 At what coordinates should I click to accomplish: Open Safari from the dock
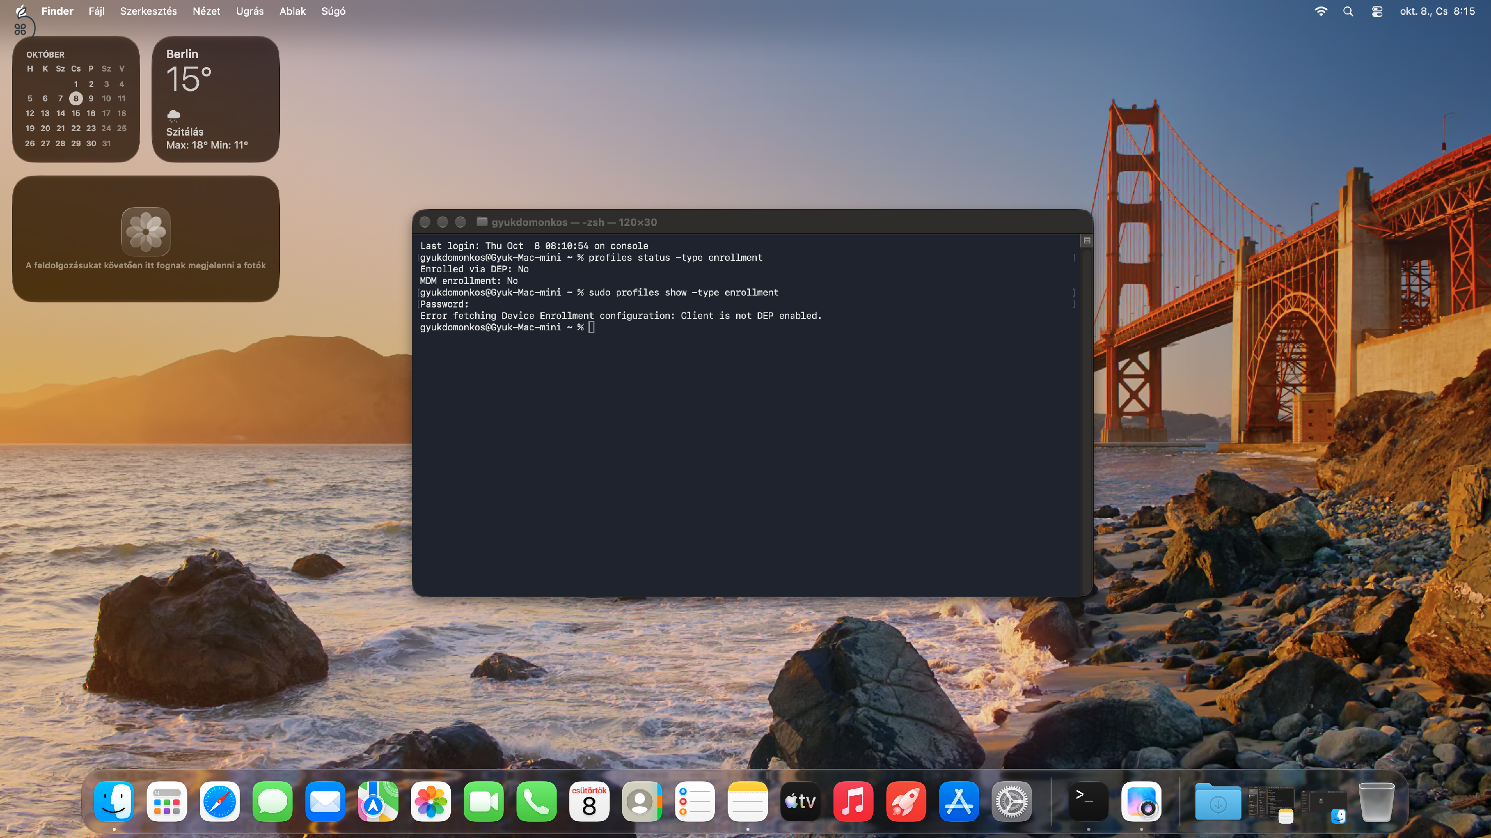(x=219, y=802)
